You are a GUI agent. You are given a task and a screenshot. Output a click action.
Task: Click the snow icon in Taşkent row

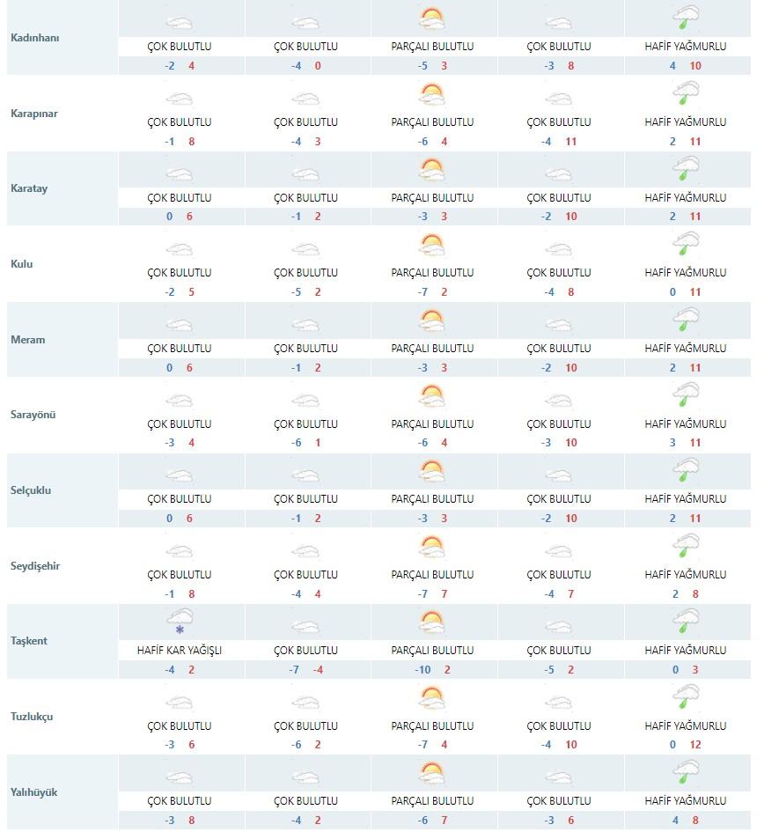180,622
